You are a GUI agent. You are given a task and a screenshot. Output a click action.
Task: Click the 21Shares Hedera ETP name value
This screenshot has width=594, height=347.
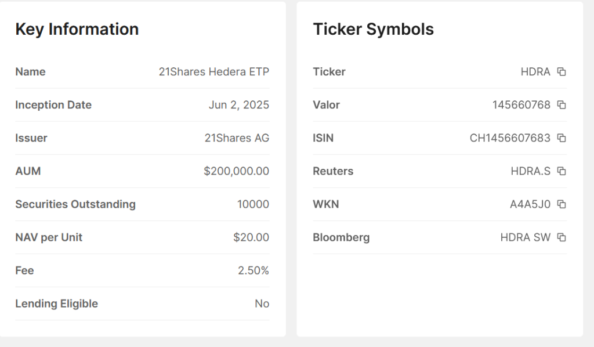point(213,72)
